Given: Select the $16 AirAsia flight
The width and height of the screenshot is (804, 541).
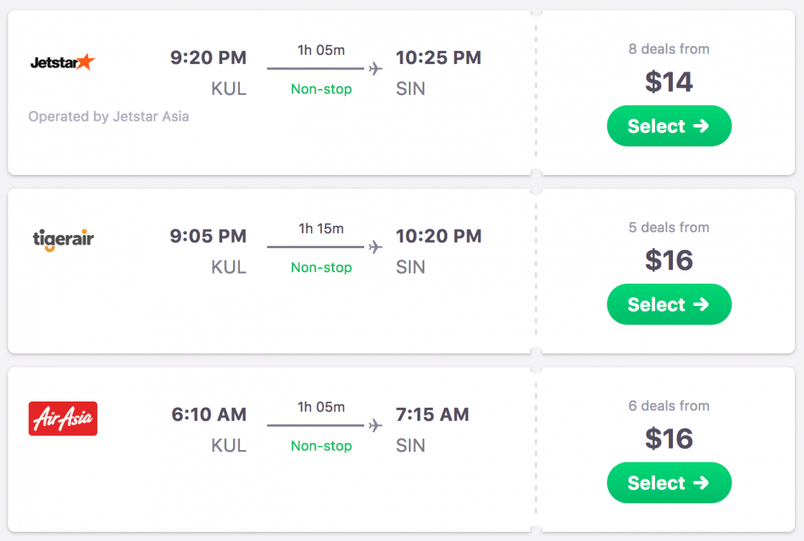Looking at the screenshot, I should (669, 483).
